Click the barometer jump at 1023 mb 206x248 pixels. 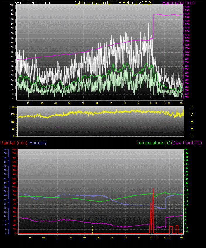point(153,26)
